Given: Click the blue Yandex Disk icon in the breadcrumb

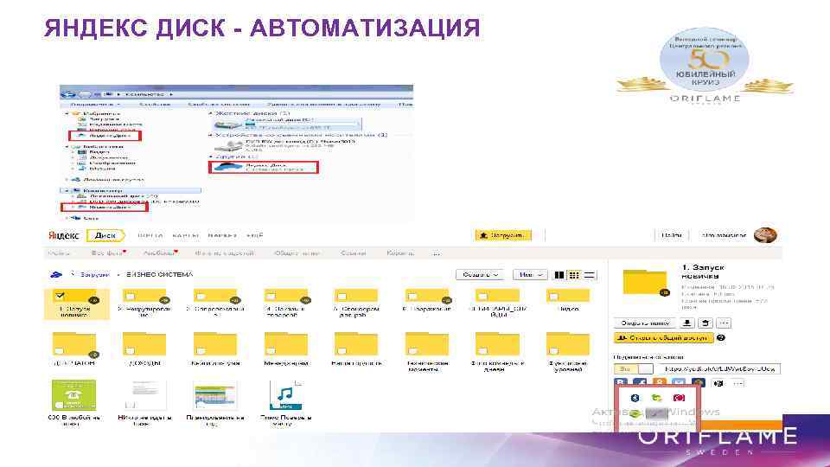Looking at the screenshot, I should click(55, 274).
